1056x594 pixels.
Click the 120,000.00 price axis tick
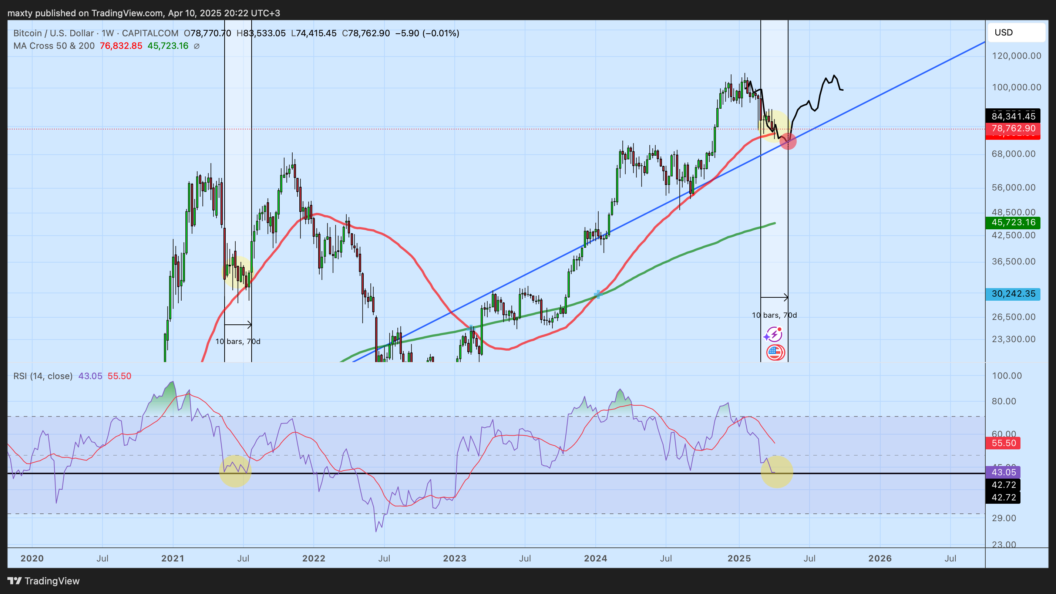click(x=1016, y=56)
